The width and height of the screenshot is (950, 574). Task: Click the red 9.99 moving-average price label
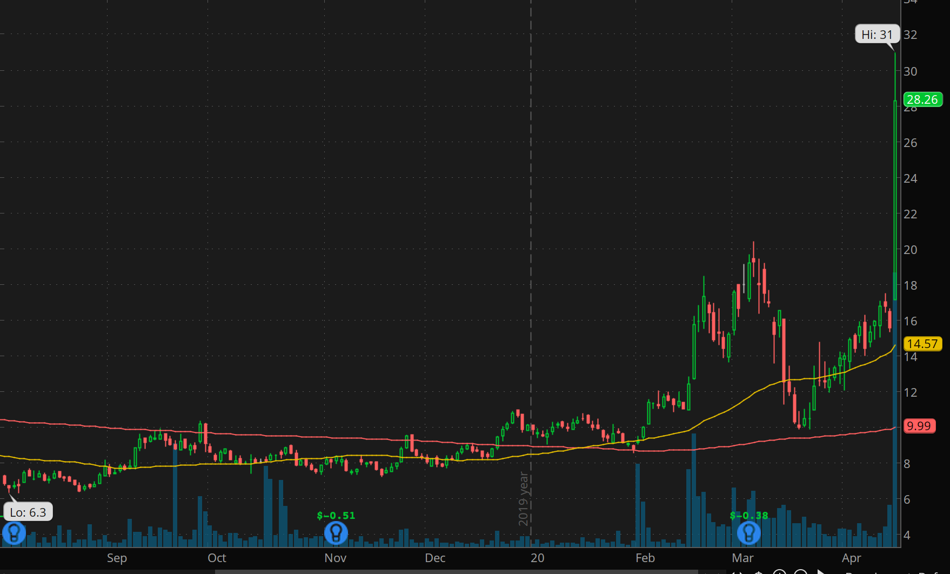coord(921,426)
